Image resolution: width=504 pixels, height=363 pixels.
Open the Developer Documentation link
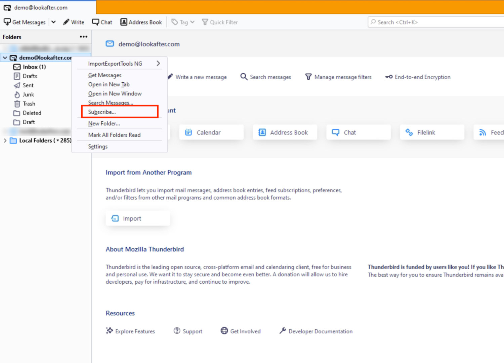pos(320,331)
